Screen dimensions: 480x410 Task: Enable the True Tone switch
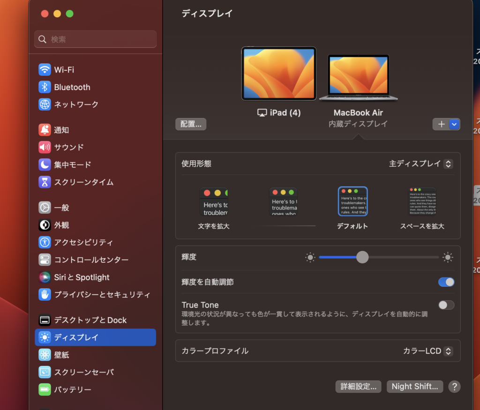click(x=446, y=305)
